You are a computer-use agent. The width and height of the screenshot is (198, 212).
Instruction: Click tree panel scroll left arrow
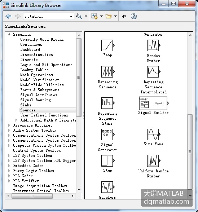(x=8, y=196)
